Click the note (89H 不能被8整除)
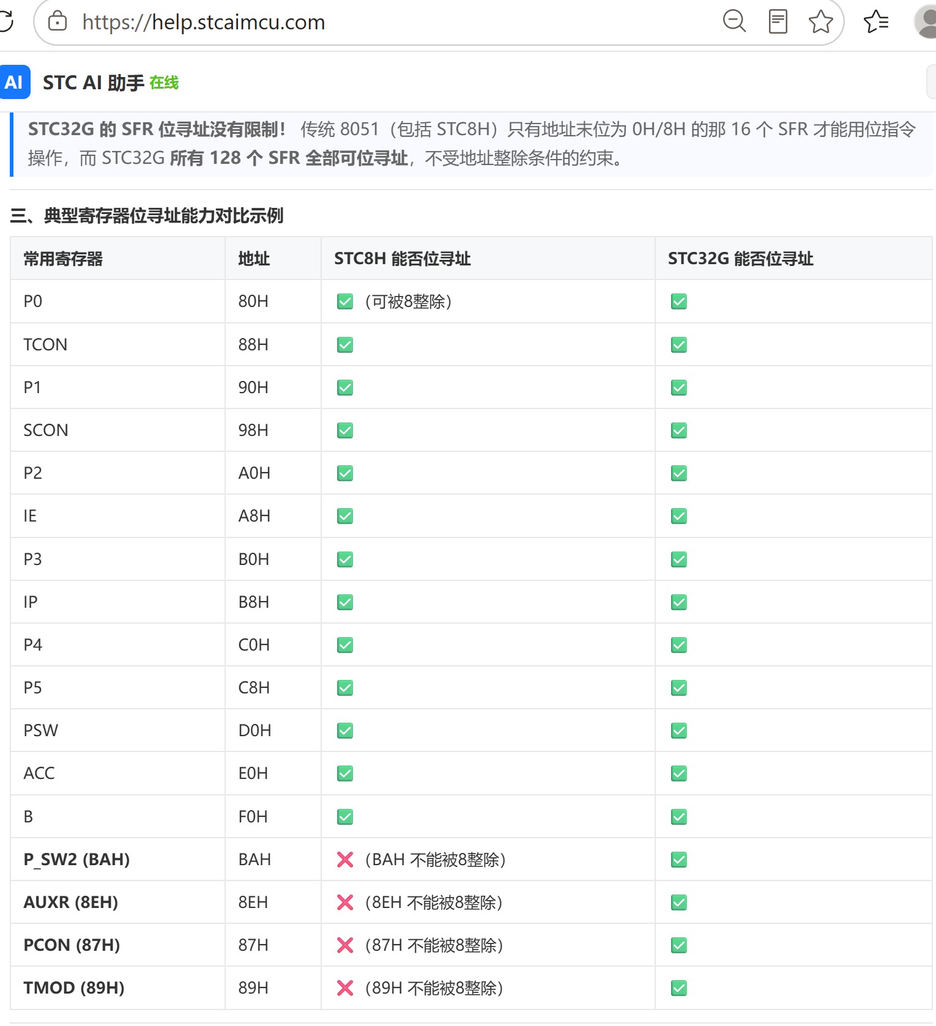 click(434, 988)
